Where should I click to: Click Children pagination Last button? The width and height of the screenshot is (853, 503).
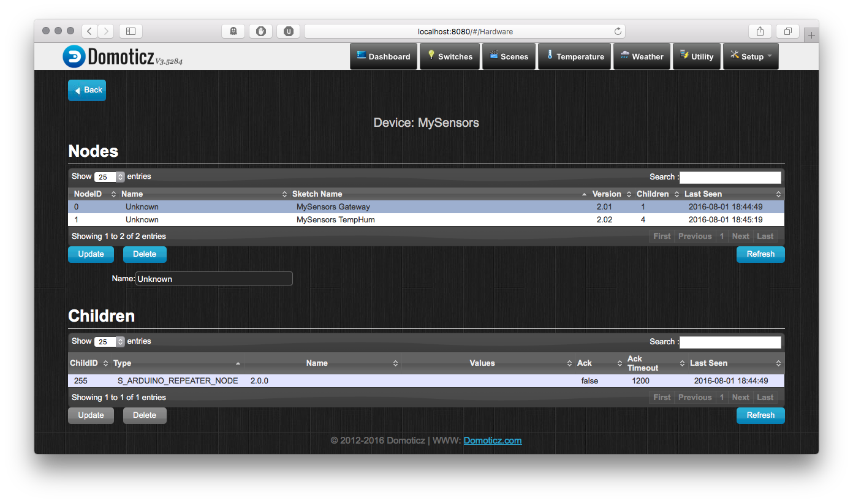(x=765, y=398)
